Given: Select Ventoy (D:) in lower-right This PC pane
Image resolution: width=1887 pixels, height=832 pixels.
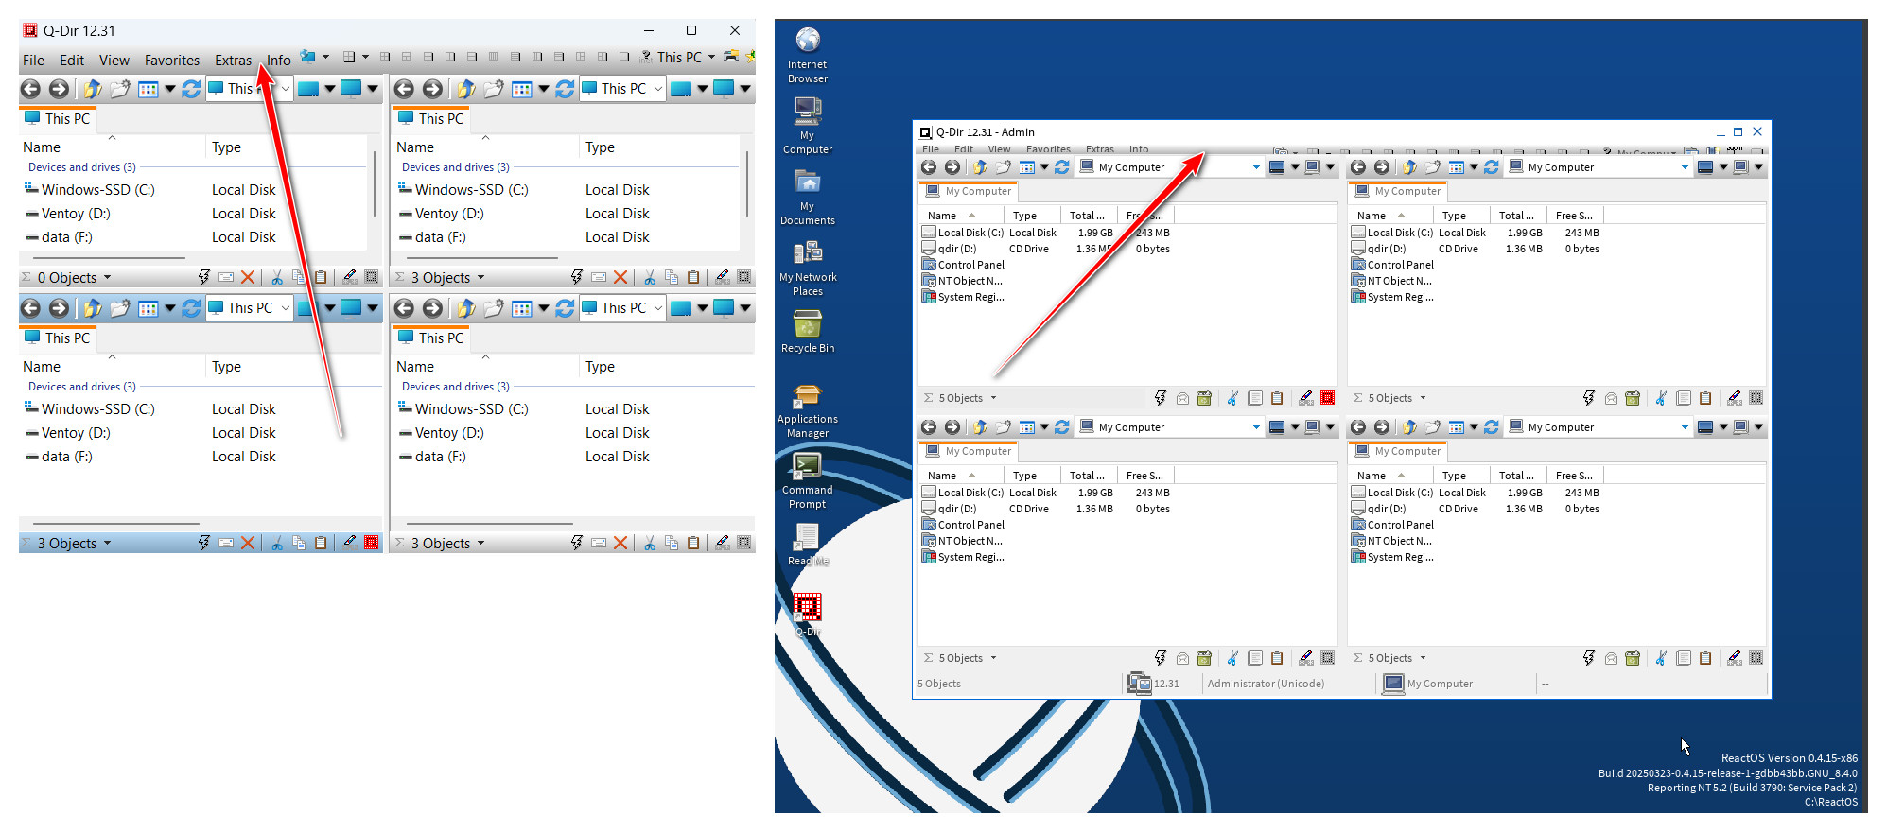Looking at the screenshot, I should 441,433.
